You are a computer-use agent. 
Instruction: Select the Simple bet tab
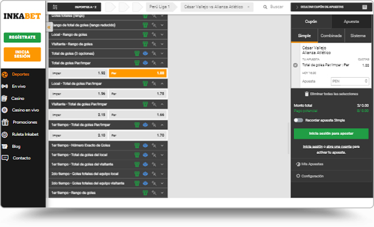click(304, 36)
